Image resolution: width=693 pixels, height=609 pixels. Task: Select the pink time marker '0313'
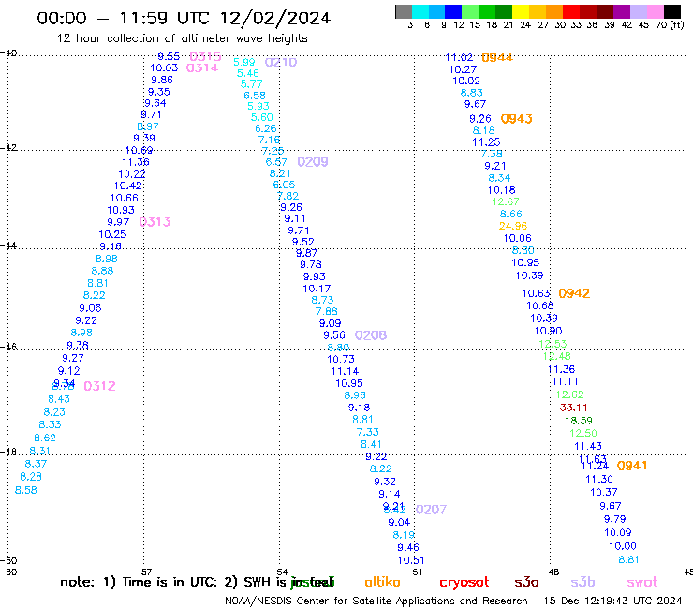(x=155, y=222)
